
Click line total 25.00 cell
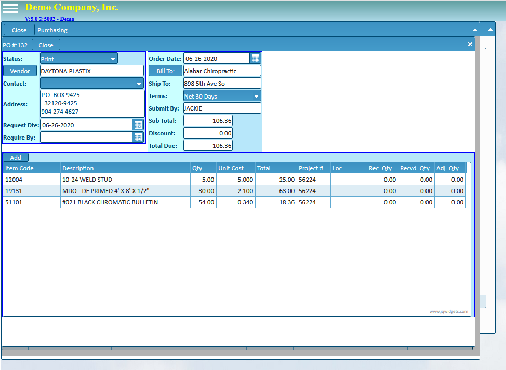[x=276, y=180]
